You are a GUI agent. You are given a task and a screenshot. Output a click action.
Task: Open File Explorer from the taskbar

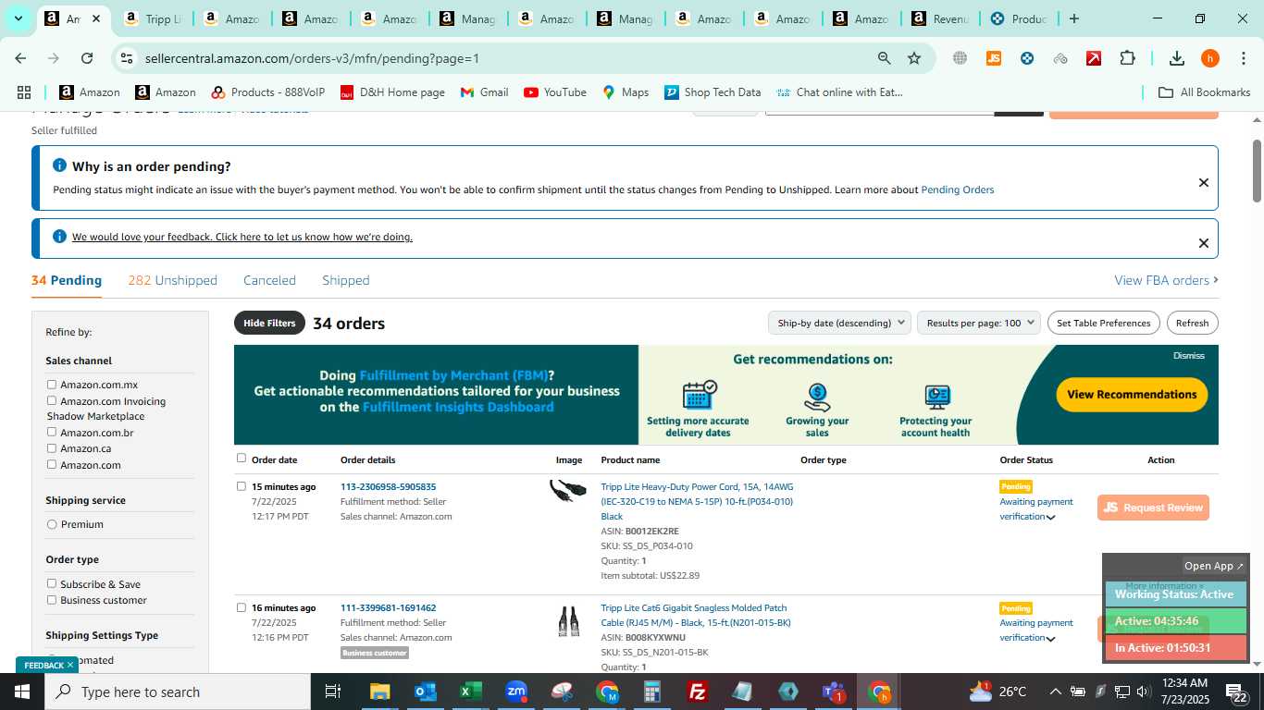pos(379,692)
